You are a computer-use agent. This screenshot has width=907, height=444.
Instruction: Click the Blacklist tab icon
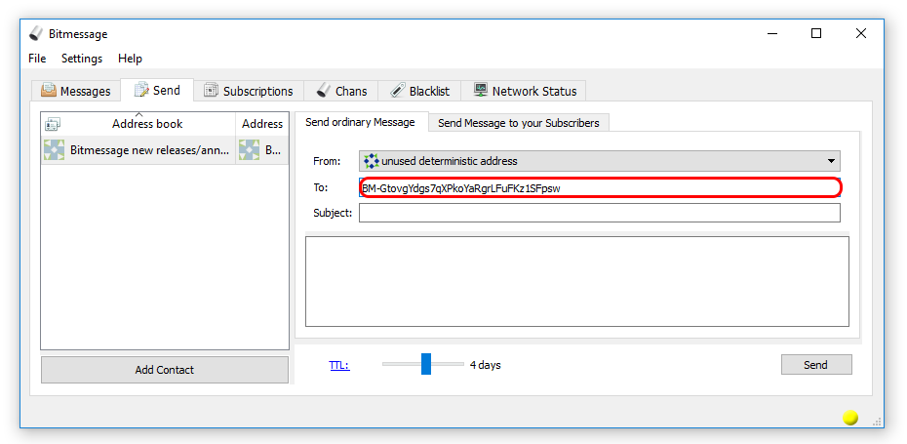[x=397, y=91]
